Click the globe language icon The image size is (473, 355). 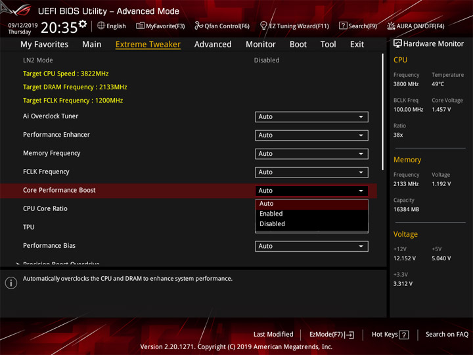click(x=101, y=26)
